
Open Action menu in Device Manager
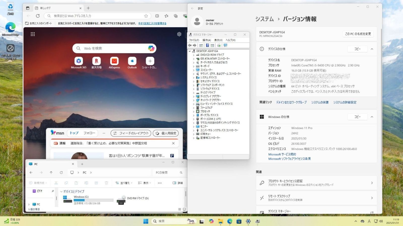coord(207,40)
